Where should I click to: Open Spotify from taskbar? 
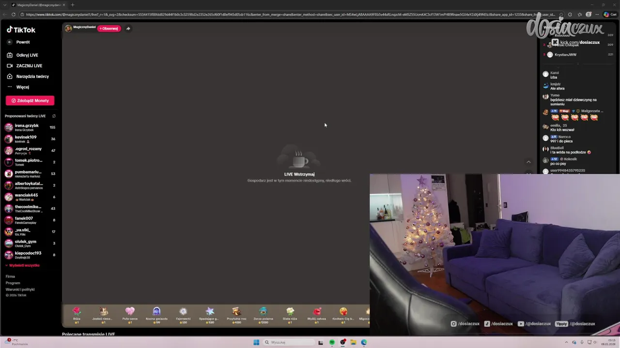(x=332, y=342)
